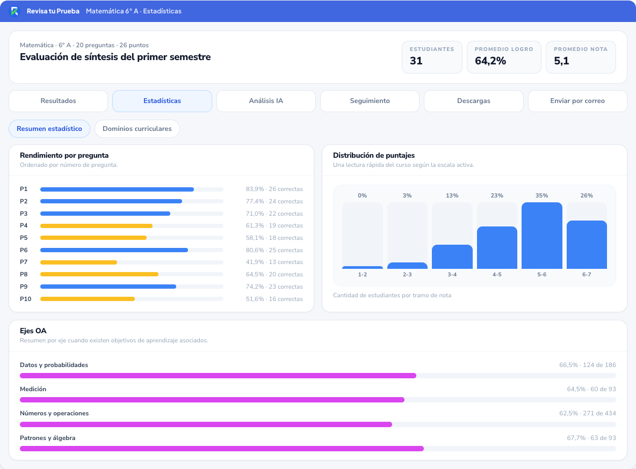Click the Revisa tu Prueba logo icon
636x469 pixels.
(x=15, y=11)
